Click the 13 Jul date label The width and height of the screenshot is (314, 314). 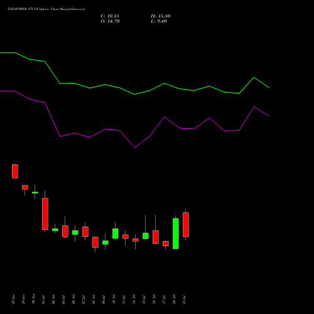click(x=124, y=299)
